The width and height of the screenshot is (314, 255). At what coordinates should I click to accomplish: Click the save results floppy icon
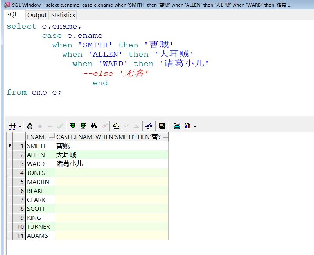pos(162,126)
